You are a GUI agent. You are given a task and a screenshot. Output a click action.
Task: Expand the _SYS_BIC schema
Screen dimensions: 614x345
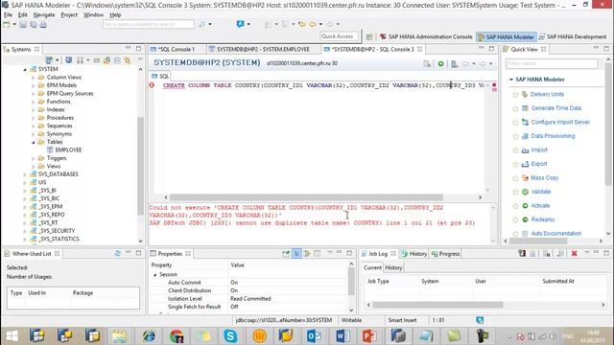(x=25, y=198)
